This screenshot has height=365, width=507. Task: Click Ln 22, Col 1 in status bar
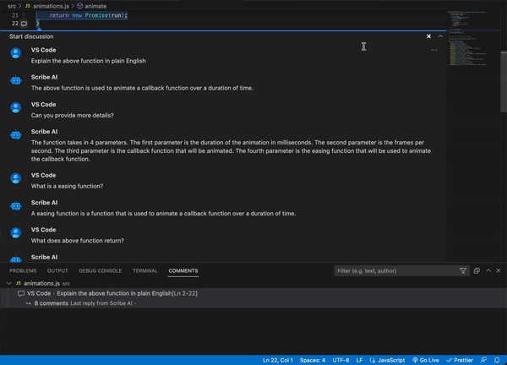[x=278, y=360]
